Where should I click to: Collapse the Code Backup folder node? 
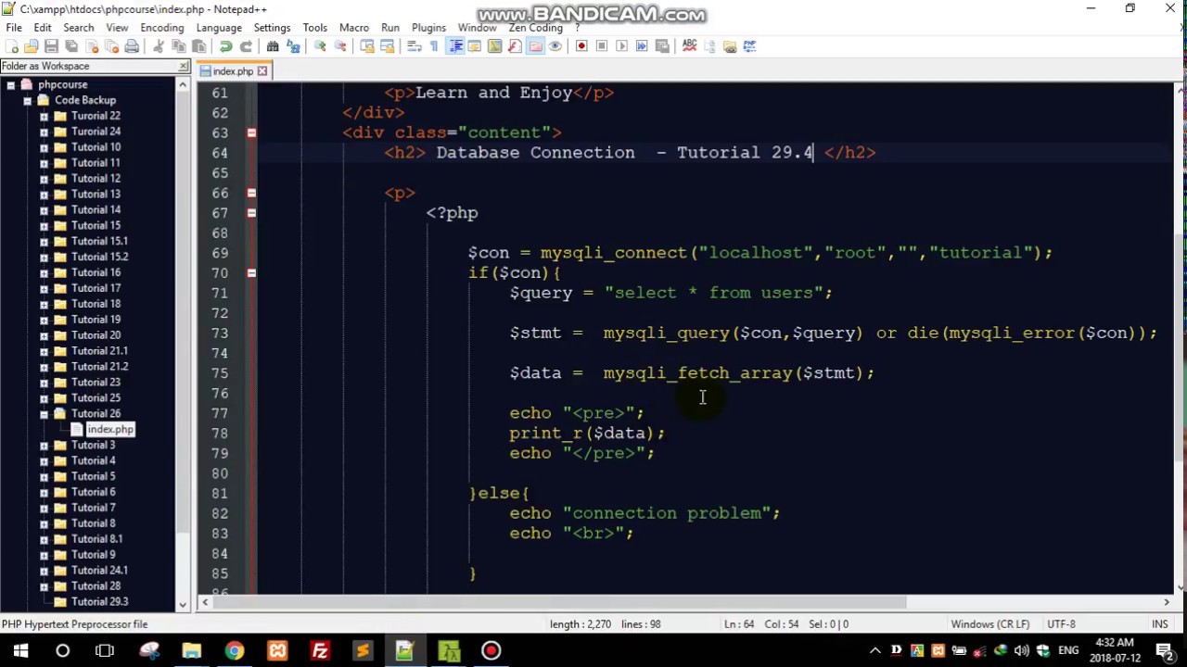click(27, 100)
